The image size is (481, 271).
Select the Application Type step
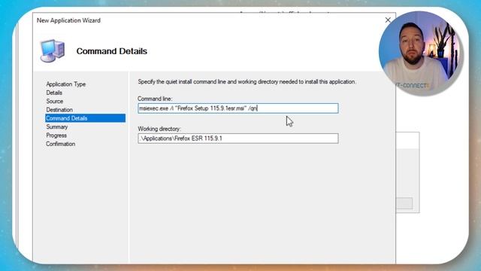click(65, 84)
